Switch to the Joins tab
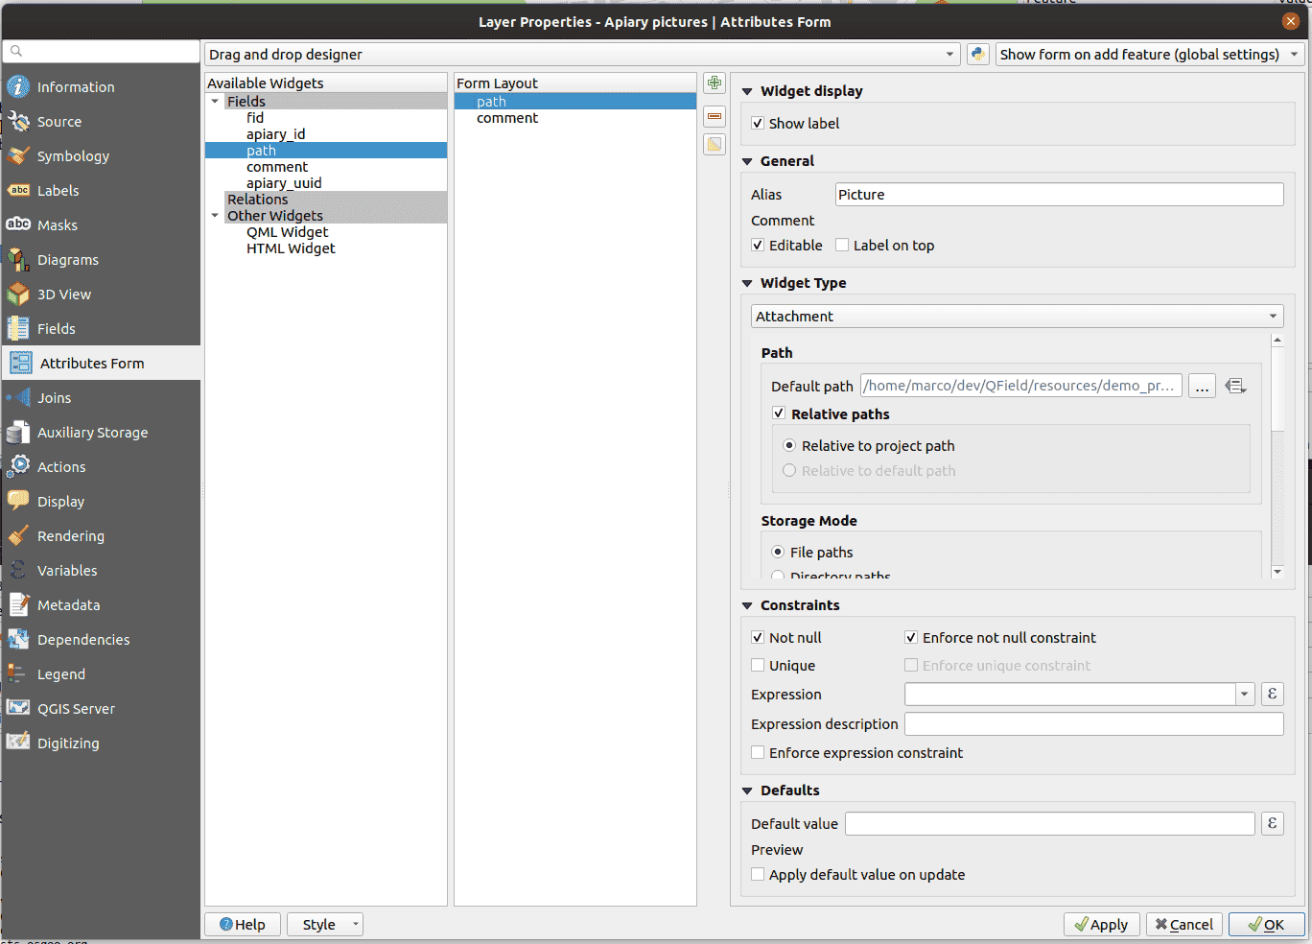 click(x=54, y=398)
